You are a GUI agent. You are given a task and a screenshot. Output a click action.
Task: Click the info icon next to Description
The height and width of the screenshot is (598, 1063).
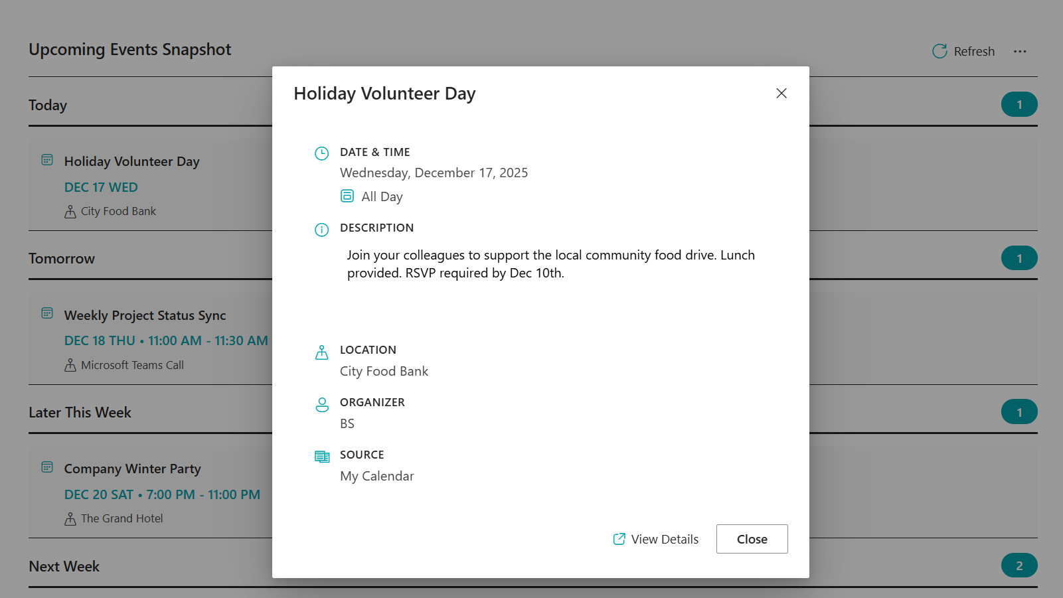[321, 230]
